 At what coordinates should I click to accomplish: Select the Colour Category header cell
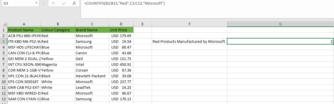(x=57, y=30)
